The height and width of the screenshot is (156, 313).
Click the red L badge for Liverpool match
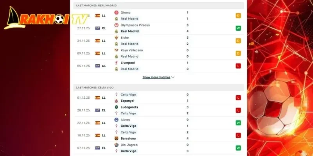point(238,66)
